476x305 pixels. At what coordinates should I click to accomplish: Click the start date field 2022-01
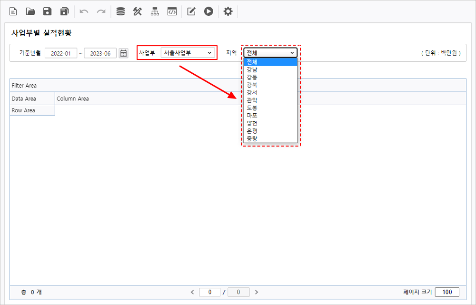pyautogui.click(x=61, y=53)
